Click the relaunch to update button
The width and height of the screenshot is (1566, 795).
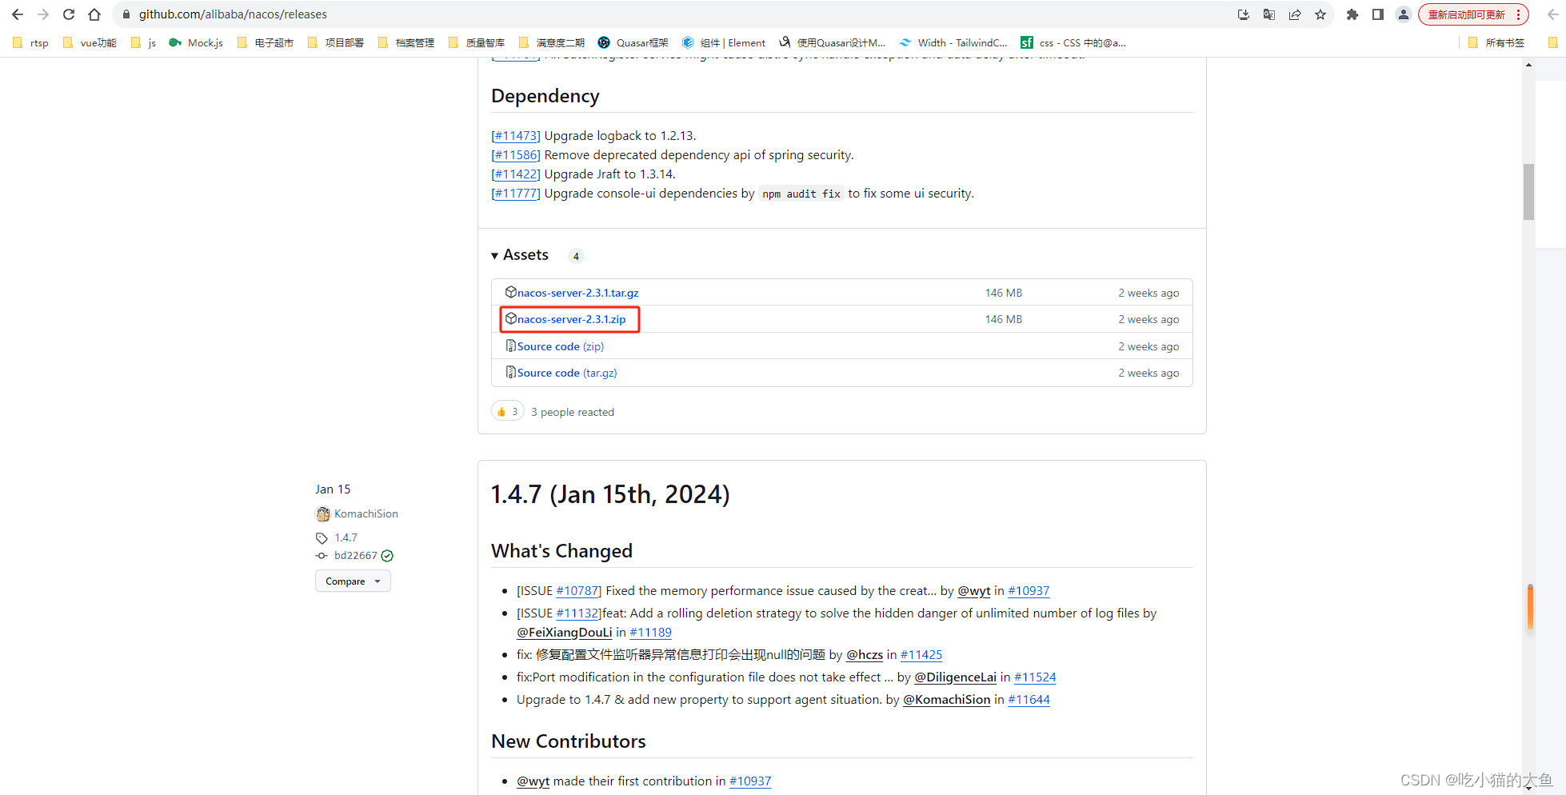pyautogui.click(x=1473, y=14)
